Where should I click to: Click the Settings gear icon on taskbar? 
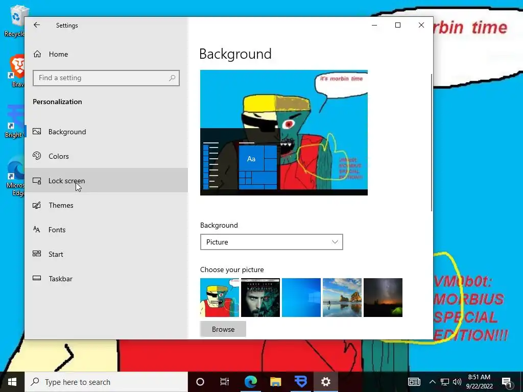click(325, 382)
